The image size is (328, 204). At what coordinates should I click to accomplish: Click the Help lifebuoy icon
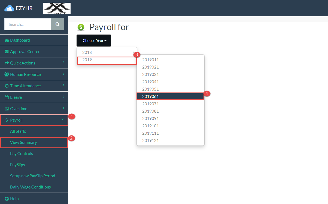tap(7, 199)
